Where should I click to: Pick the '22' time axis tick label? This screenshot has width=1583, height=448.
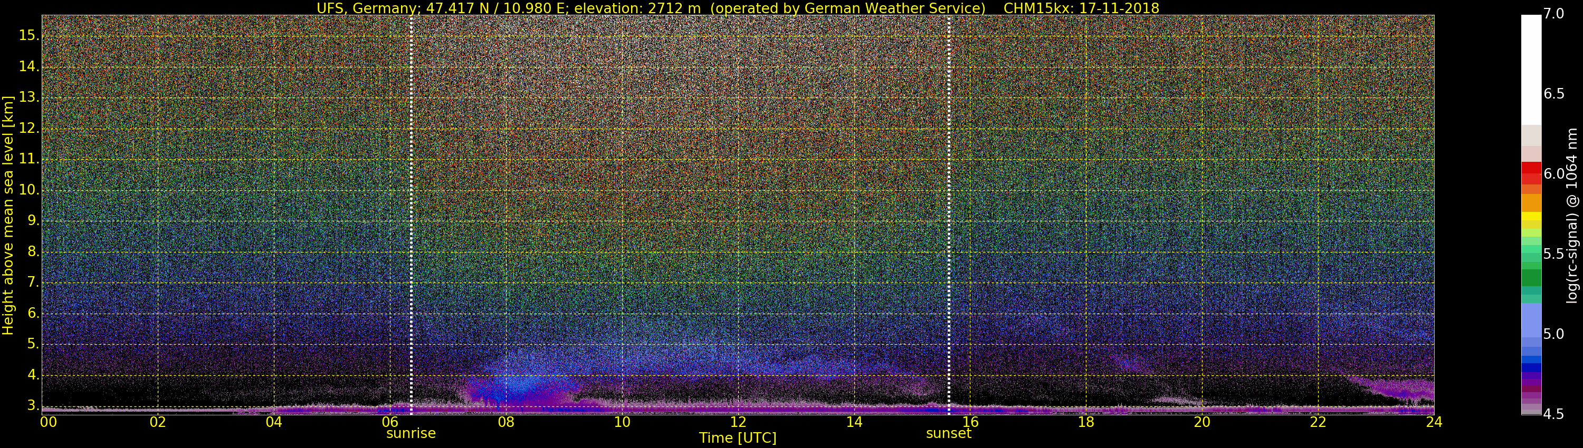pos(1318,422)
